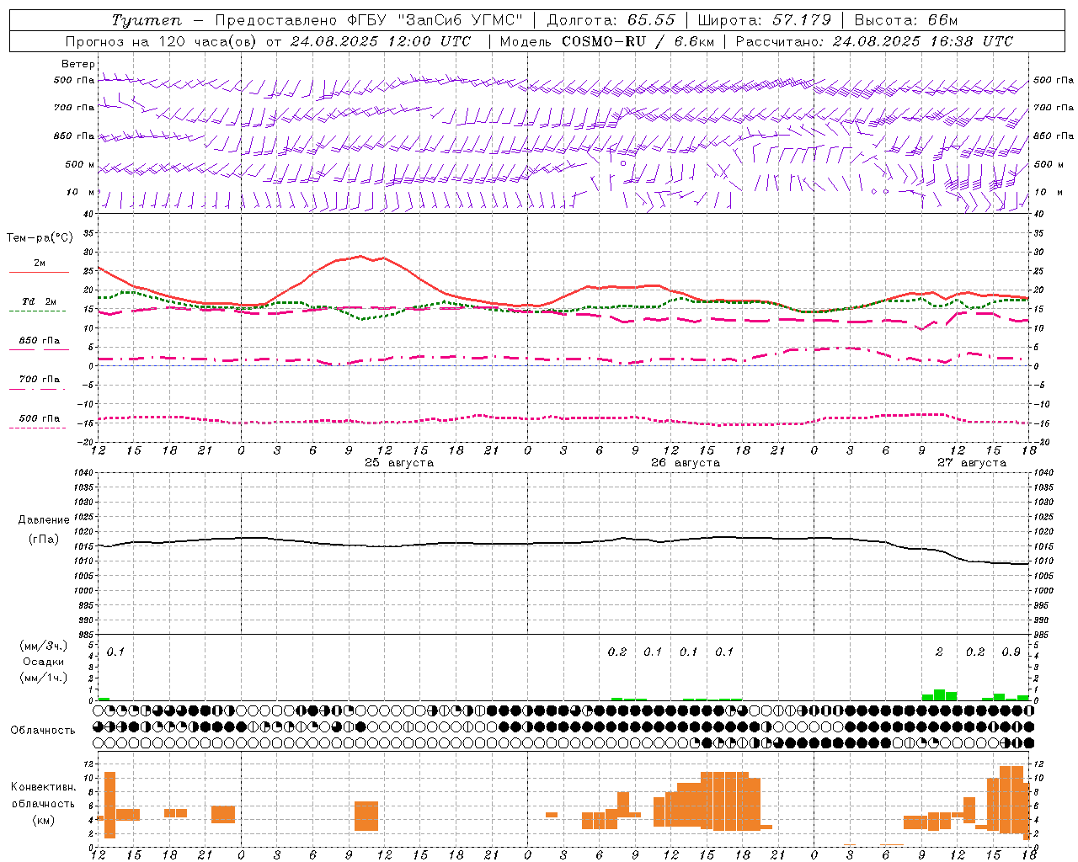Click the red line sample under "2м"
Viewport: 1078px width, 862px height.
[x=39, y=272]
